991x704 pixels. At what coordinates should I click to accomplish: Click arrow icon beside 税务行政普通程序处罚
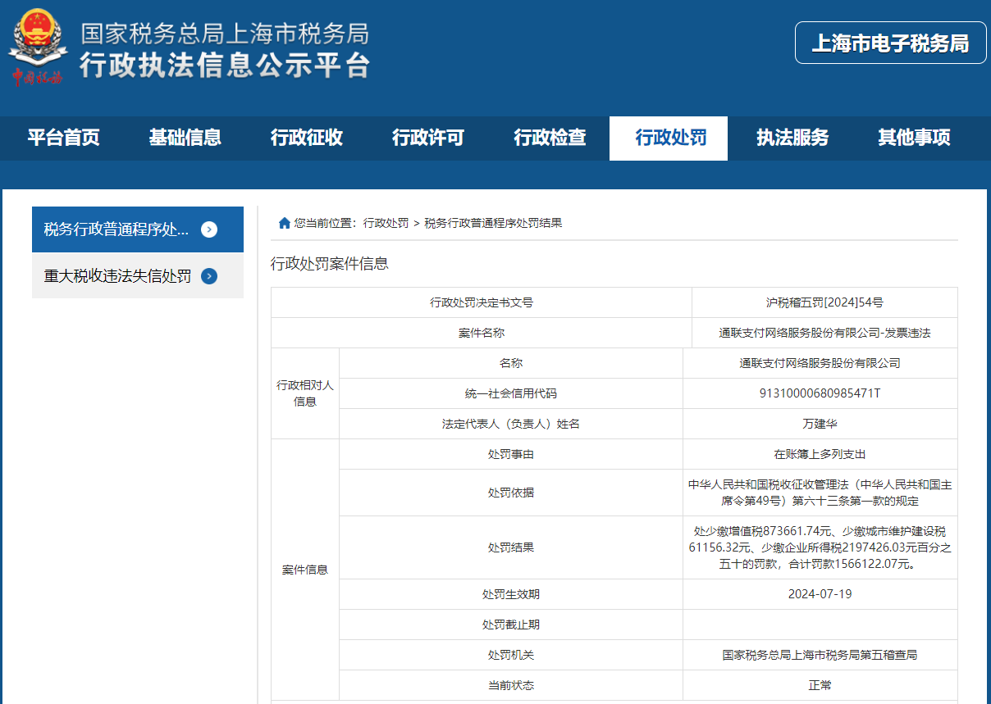(209, 229)
